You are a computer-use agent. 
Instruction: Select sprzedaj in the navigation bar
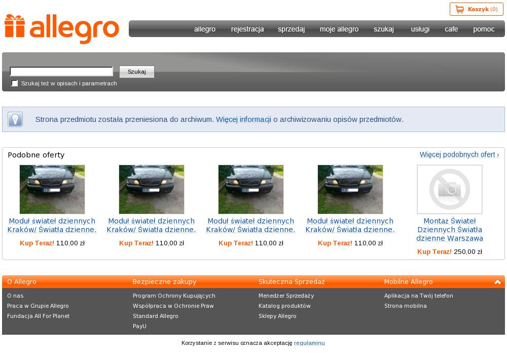click(291, 29)
